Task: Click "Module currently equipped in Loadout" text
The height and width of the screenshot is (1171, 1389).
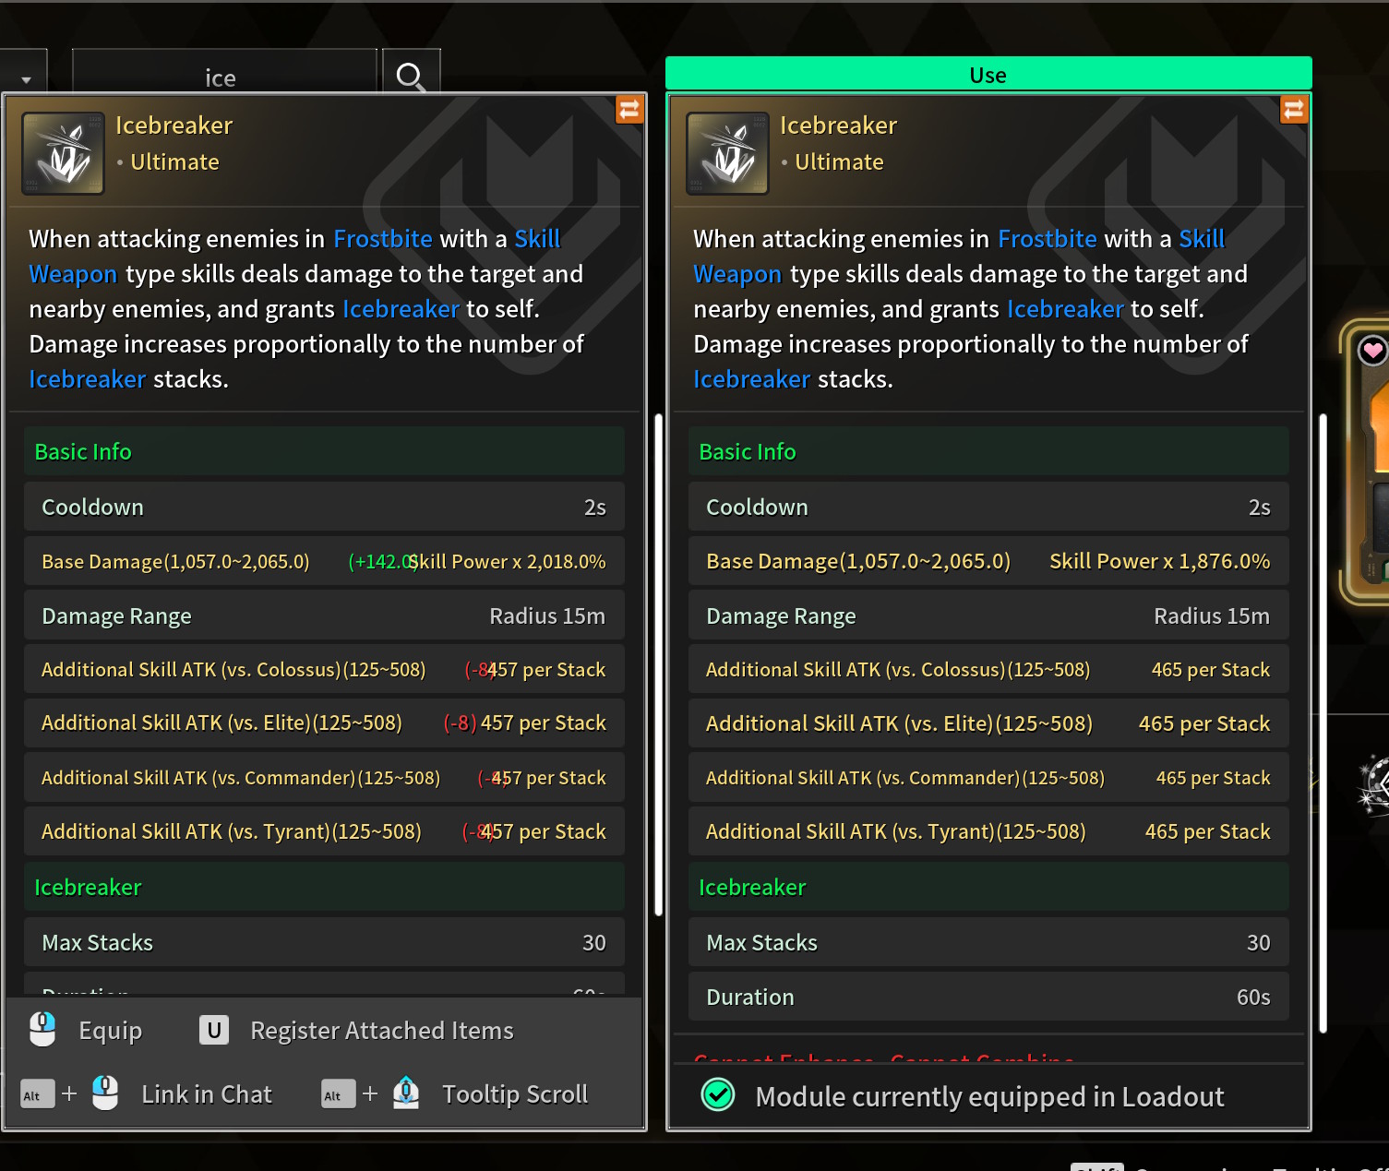Action: (x=989, y=1096)
